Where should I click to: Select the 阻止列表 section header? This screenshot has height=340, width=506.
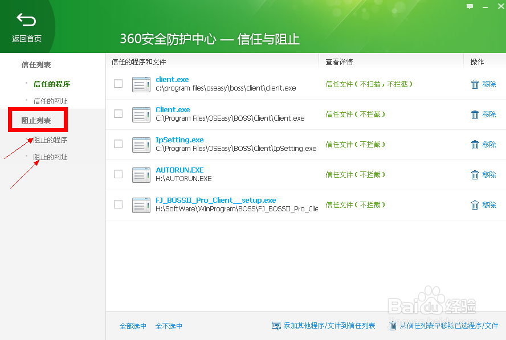pyautogui.click(x=36, y=120)
